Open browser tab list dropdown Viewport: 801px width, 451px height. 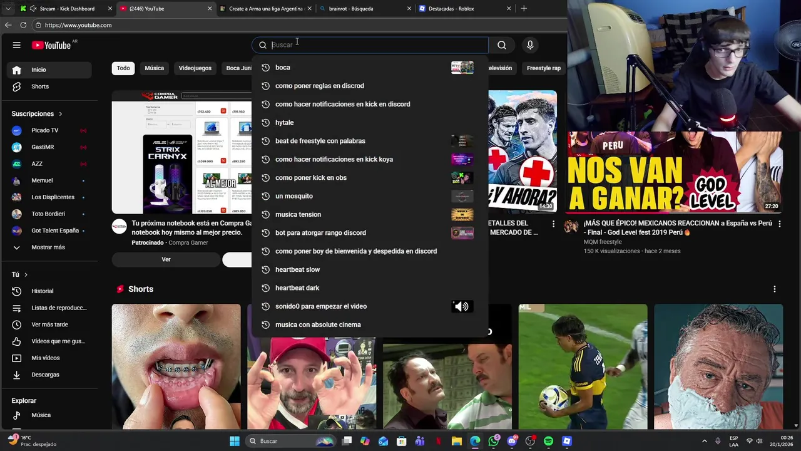point(8,9)
